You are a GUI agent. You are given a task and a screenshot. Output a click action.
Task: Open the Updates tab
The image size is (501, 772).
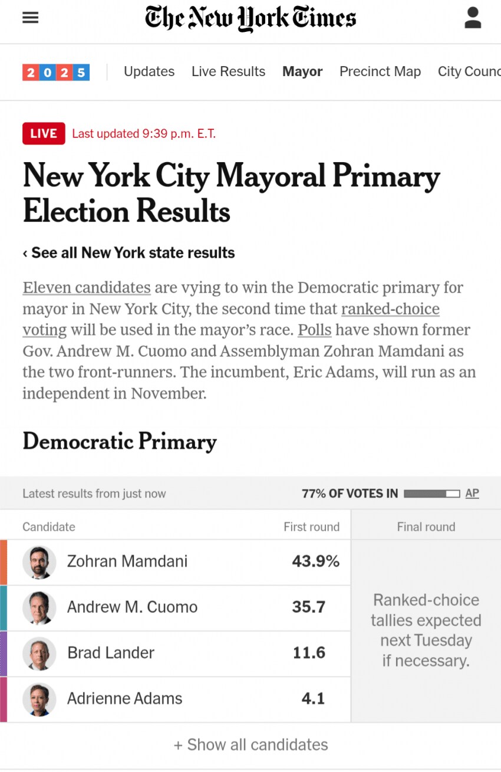coord(149,72)
